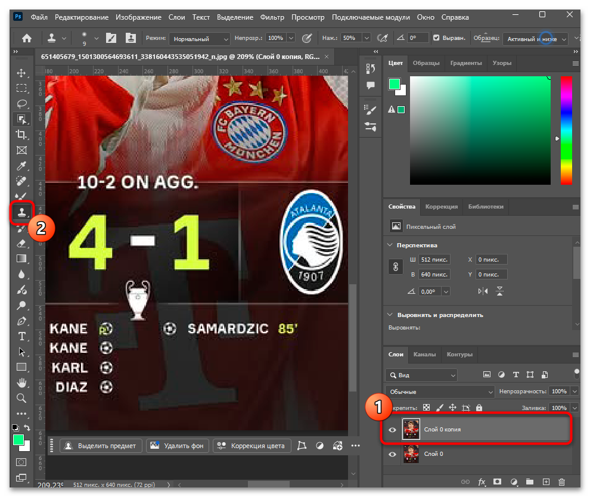This screenshot has height=497, width=590.
Task: Open the Clone Source panel icon
Action: click(131, 38)
